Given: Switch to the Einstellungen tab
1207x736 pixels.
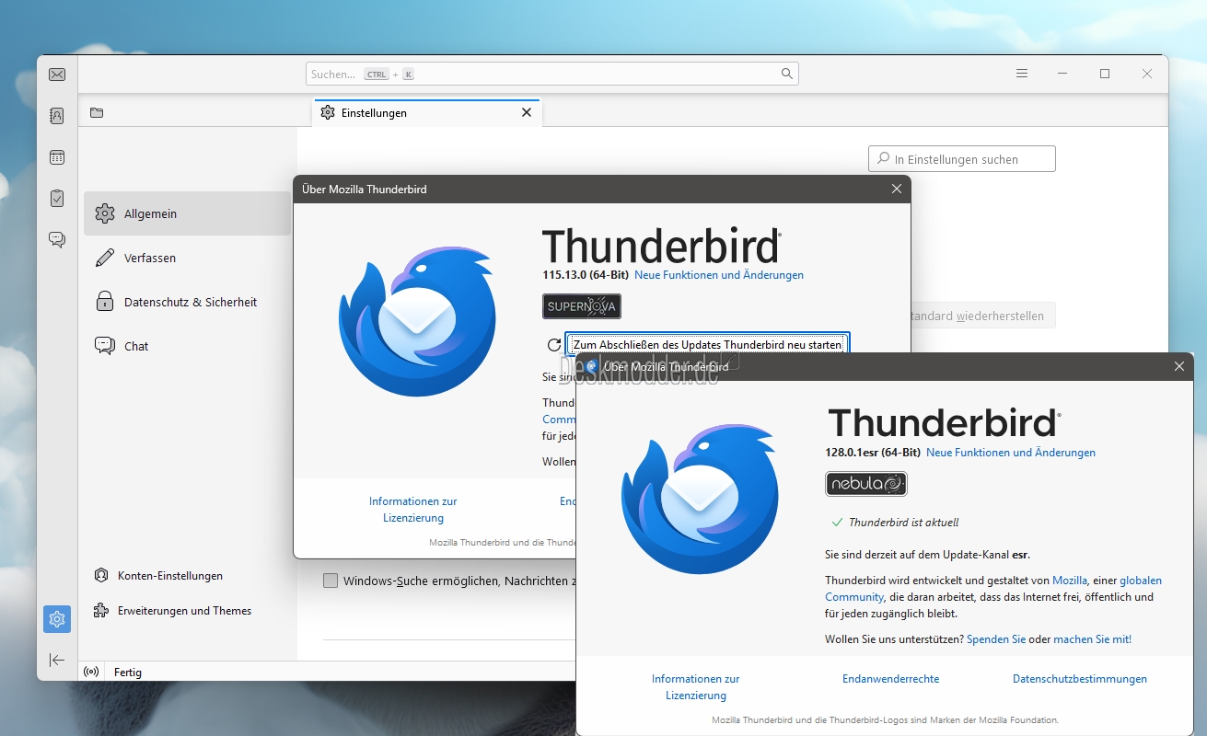Looking at the screenshot, I should (415, 113).
